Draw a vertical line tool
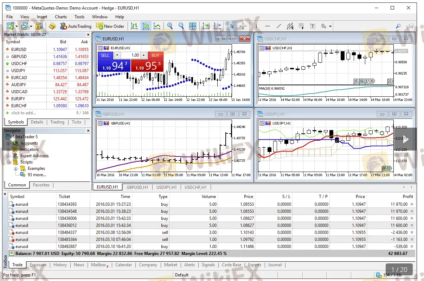Screen dimensions: 424x281 pos(256,26)
